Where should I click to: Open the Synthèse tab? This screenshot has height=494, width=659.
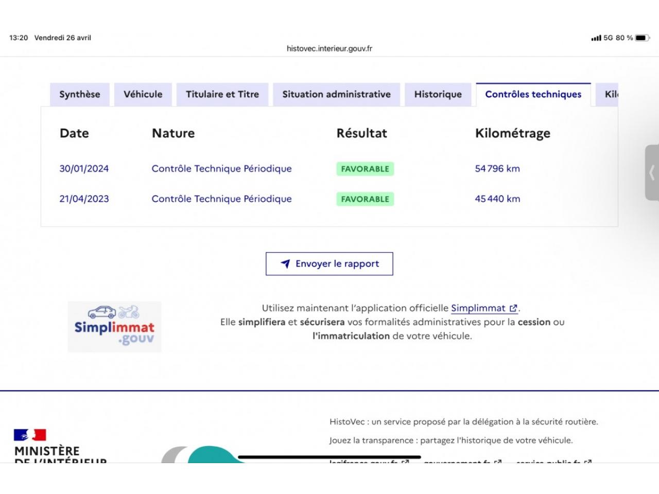click(80, 95)
